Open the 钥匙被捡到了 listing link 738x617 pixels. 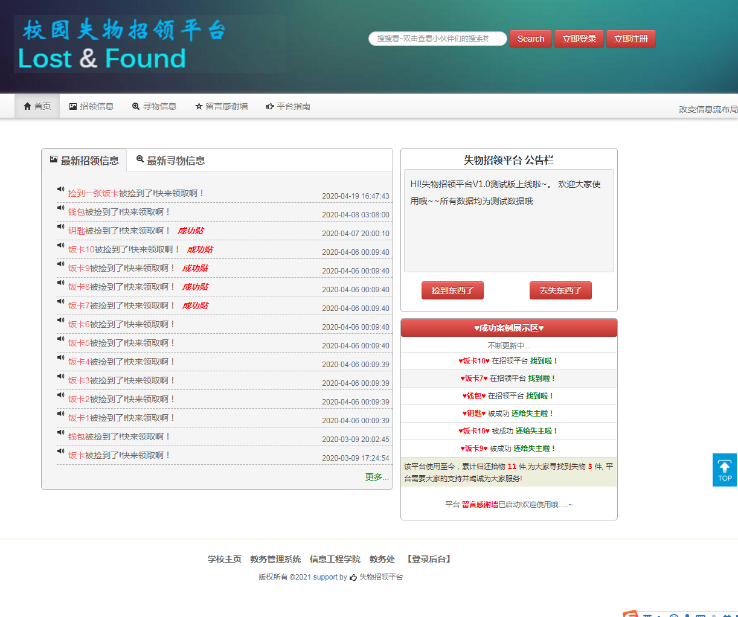point(119,231)
